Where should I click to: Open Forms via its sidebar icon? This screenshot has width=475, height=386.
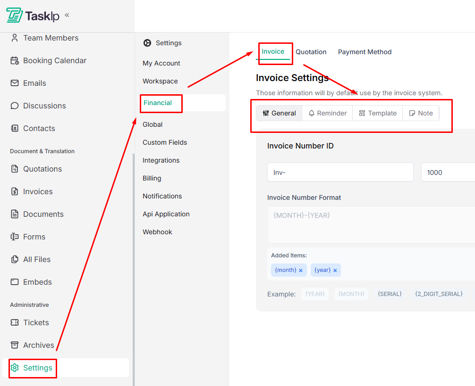coord(15,237)
